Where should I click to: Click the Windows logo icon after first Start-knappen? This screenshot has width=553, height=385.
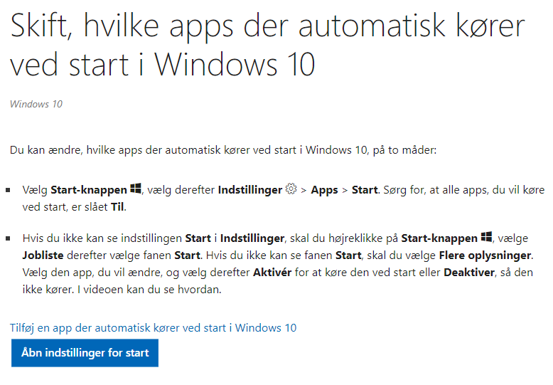[136, 189]
